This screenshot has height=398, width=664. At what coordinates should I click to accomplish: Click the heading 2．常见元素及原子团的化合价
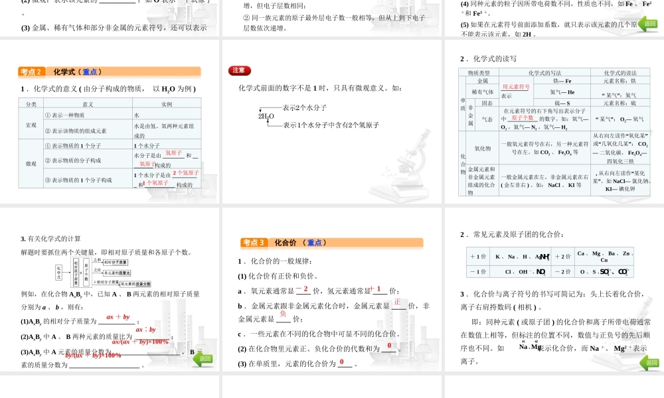(511, 234)
